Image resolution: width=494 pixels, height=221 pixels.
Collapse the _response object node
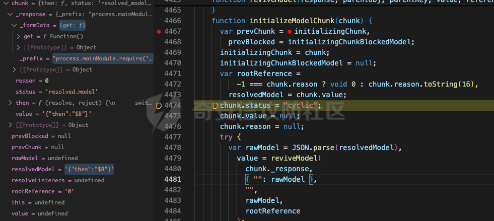point(11,14)
